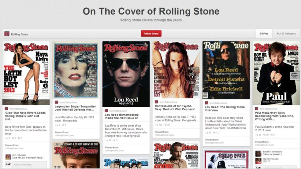Click rollingstone.com source under Lou Reed Interview pin
This screenshot has height=169, width=301.
tap(214, 143)
